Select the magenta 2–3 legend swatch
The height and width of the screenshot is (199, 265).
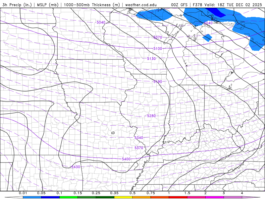(215, 197)
